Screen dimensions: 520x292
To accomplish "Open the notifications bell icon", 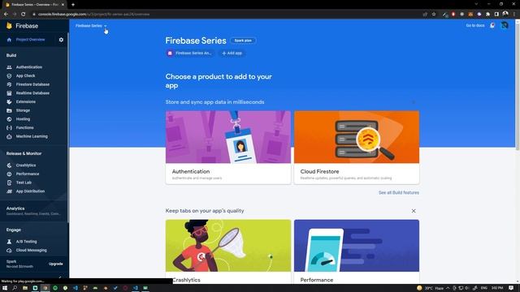I will point(492,25).
